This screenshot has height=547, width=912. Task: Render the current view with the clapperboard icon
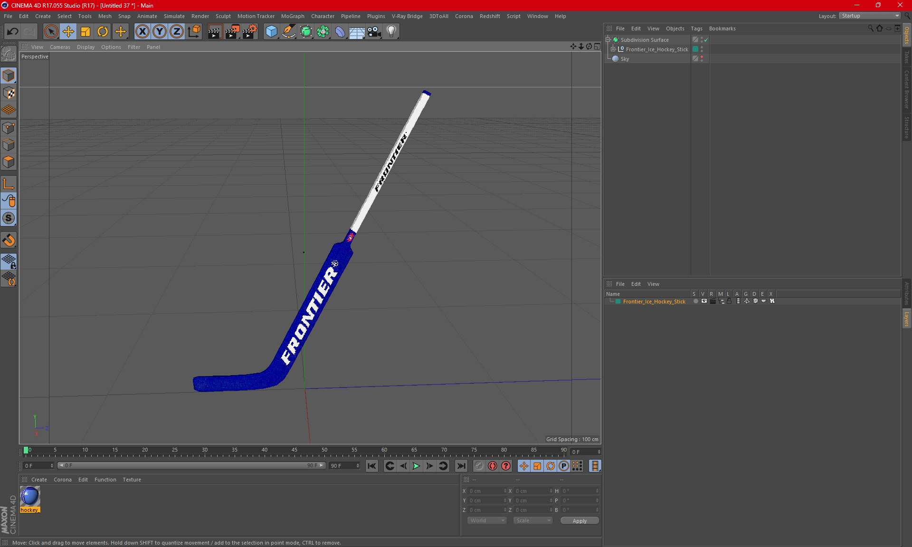(215, 32)
